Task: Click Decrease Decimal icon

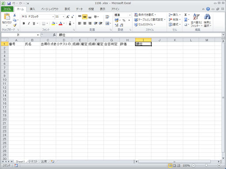Action: tap(121, 25)
